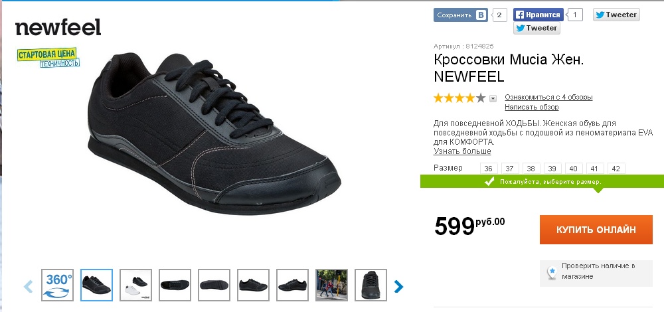Click the five-star rating display
664x312 pixels.
pos(459,98)
